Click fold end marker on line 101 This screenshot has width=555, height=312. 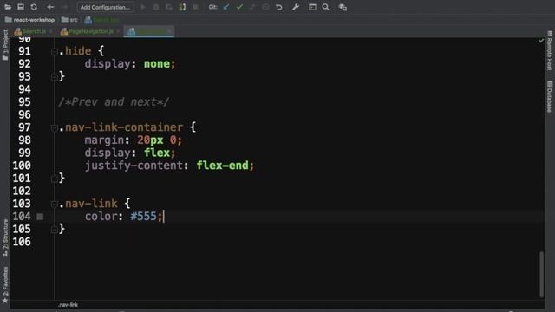click(x=54, y=179)
